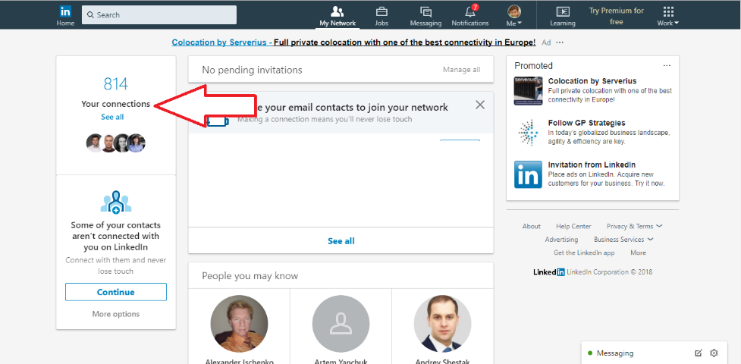Open Alexander Ischenko's profile photo
This screenshot has height=364, width=741.
(x=239, y=324)
